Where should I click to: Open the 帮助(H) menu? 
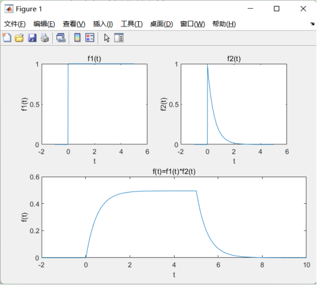pos(224,24)
